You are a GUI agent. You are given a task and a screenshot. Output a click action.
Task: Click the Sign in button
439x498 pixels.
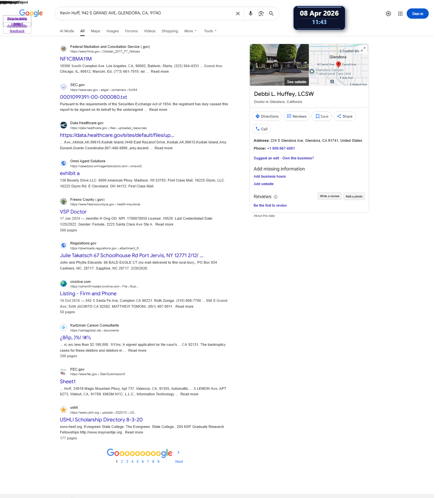(x=418, y=14)
